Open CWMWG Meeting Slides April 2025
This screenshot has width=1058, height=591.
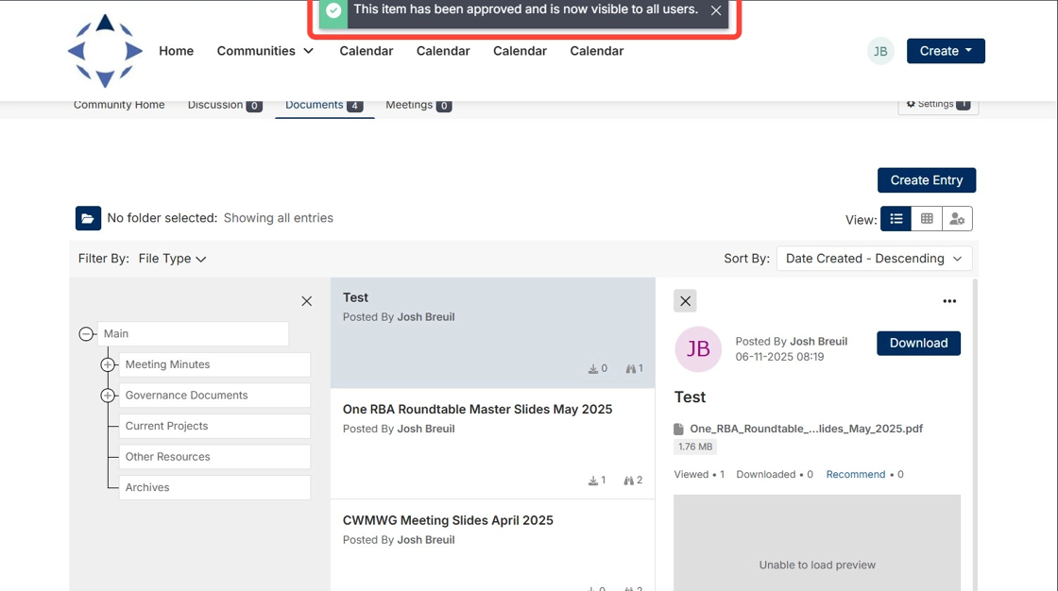coord(448,520)
